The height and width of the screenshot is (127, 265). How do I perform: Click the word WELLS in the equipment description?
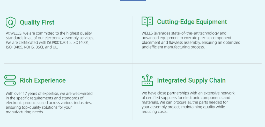click(x=148, y=33)
